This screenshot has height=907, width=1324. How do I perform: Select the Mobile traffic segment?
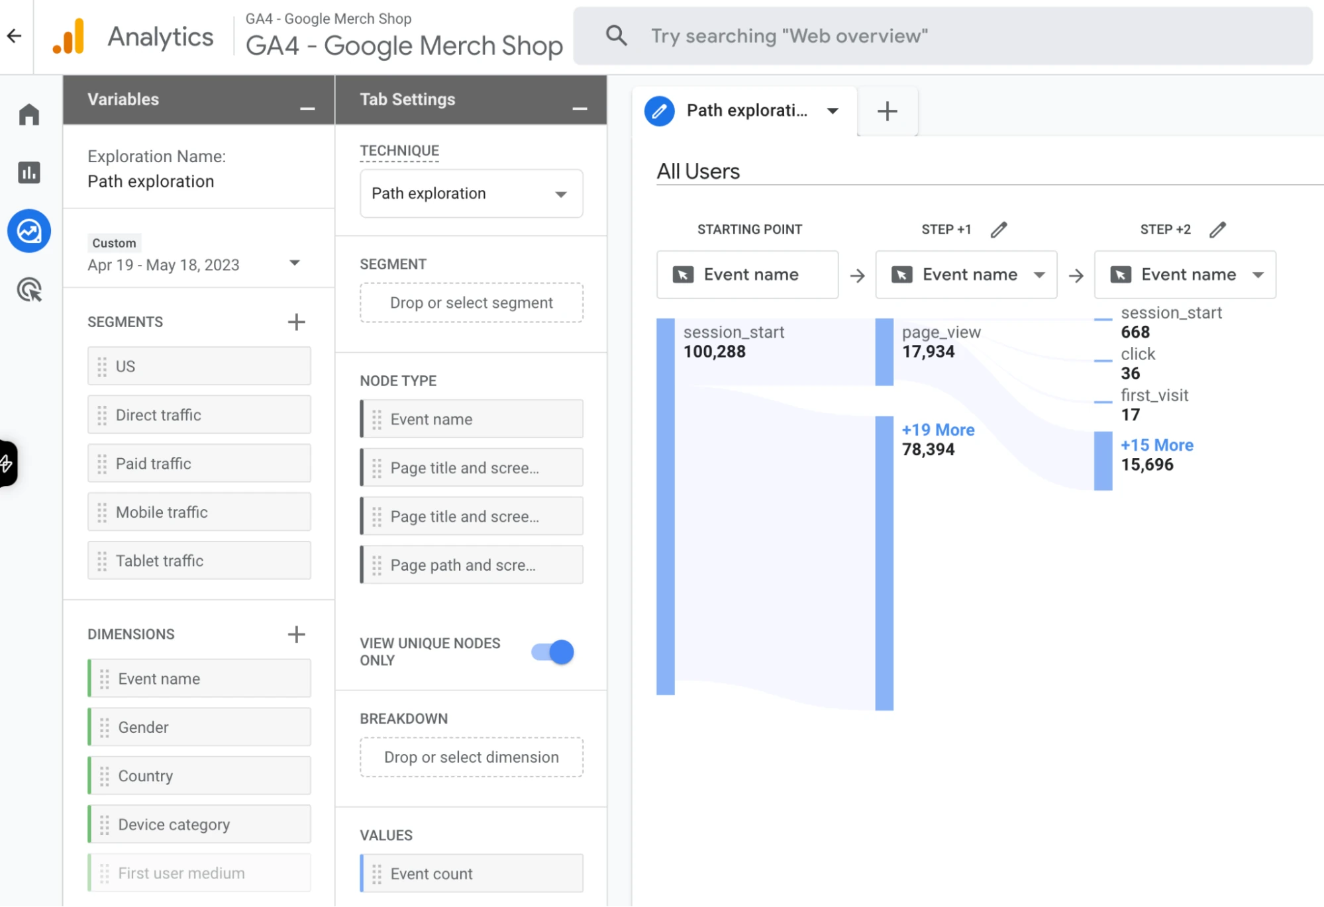point(199,512)
